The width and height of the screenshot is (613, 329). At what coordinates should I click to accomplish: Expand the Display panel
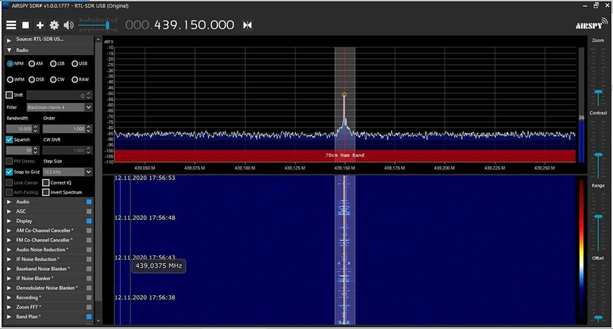[x=9, y=221]
